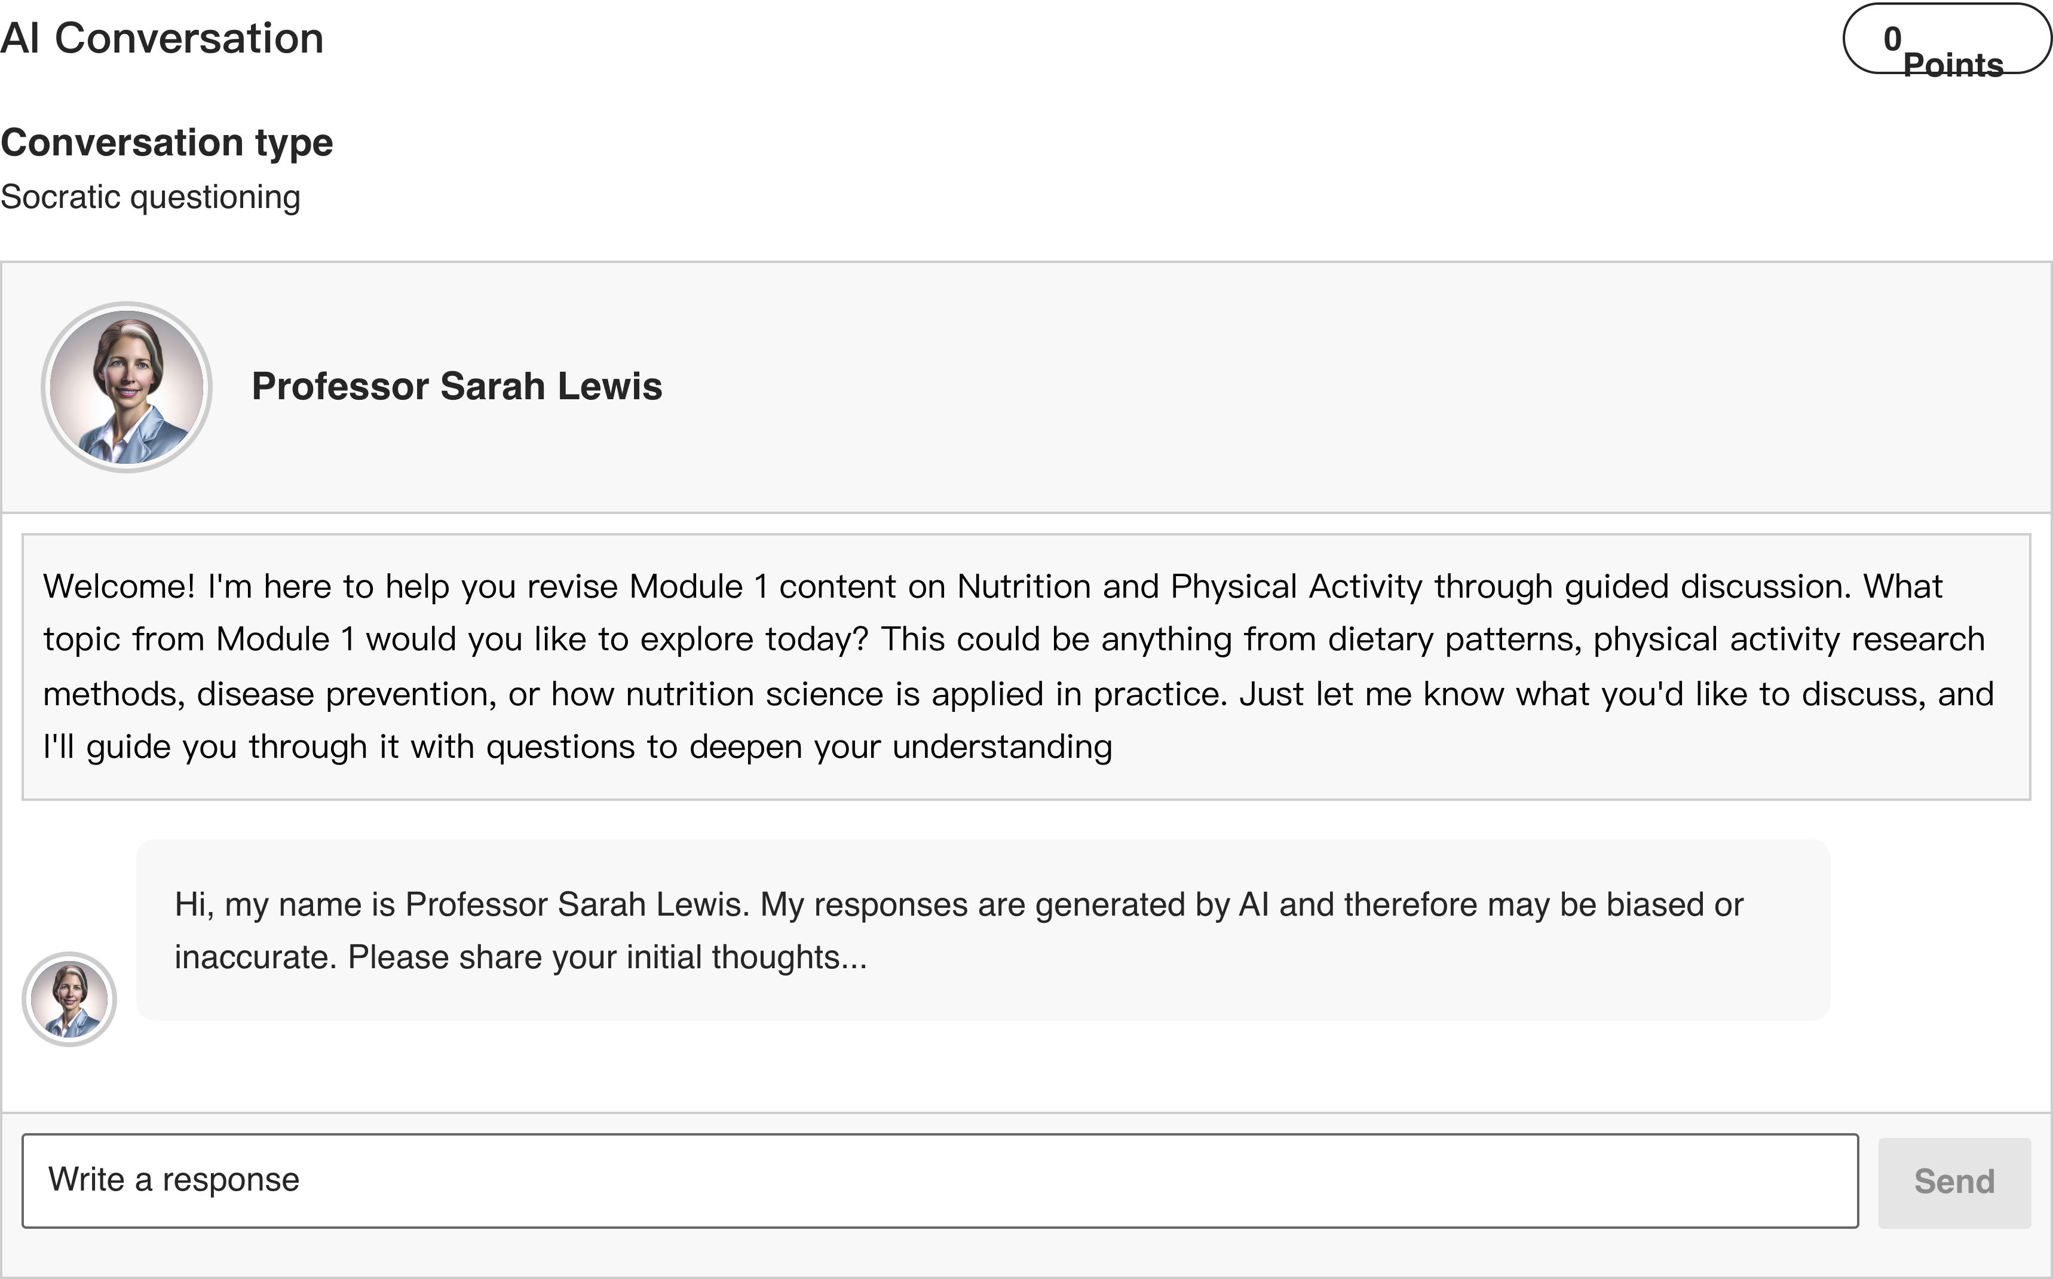Focus the "Write a response" text field
Screen dimensions: 2053x1279
[x=939, y=1180]
